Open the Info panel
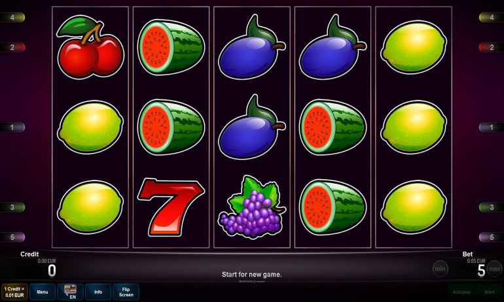Screen dimensions: 504x302 [x=98, y=292]
